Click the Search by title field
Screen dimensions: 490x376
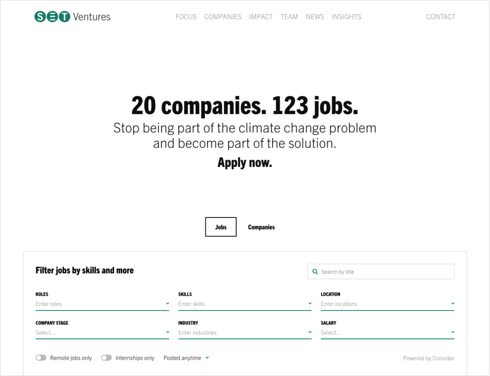385,272
